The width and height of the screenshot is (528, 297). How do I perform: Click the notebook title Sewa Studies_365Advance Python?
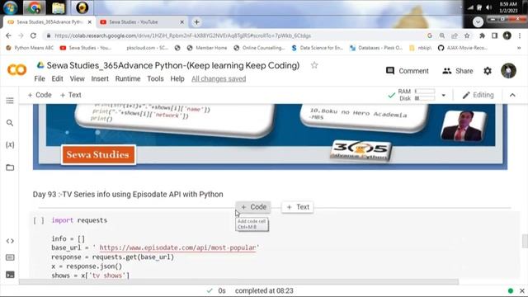pyautogui.click(x=172, y=65)
